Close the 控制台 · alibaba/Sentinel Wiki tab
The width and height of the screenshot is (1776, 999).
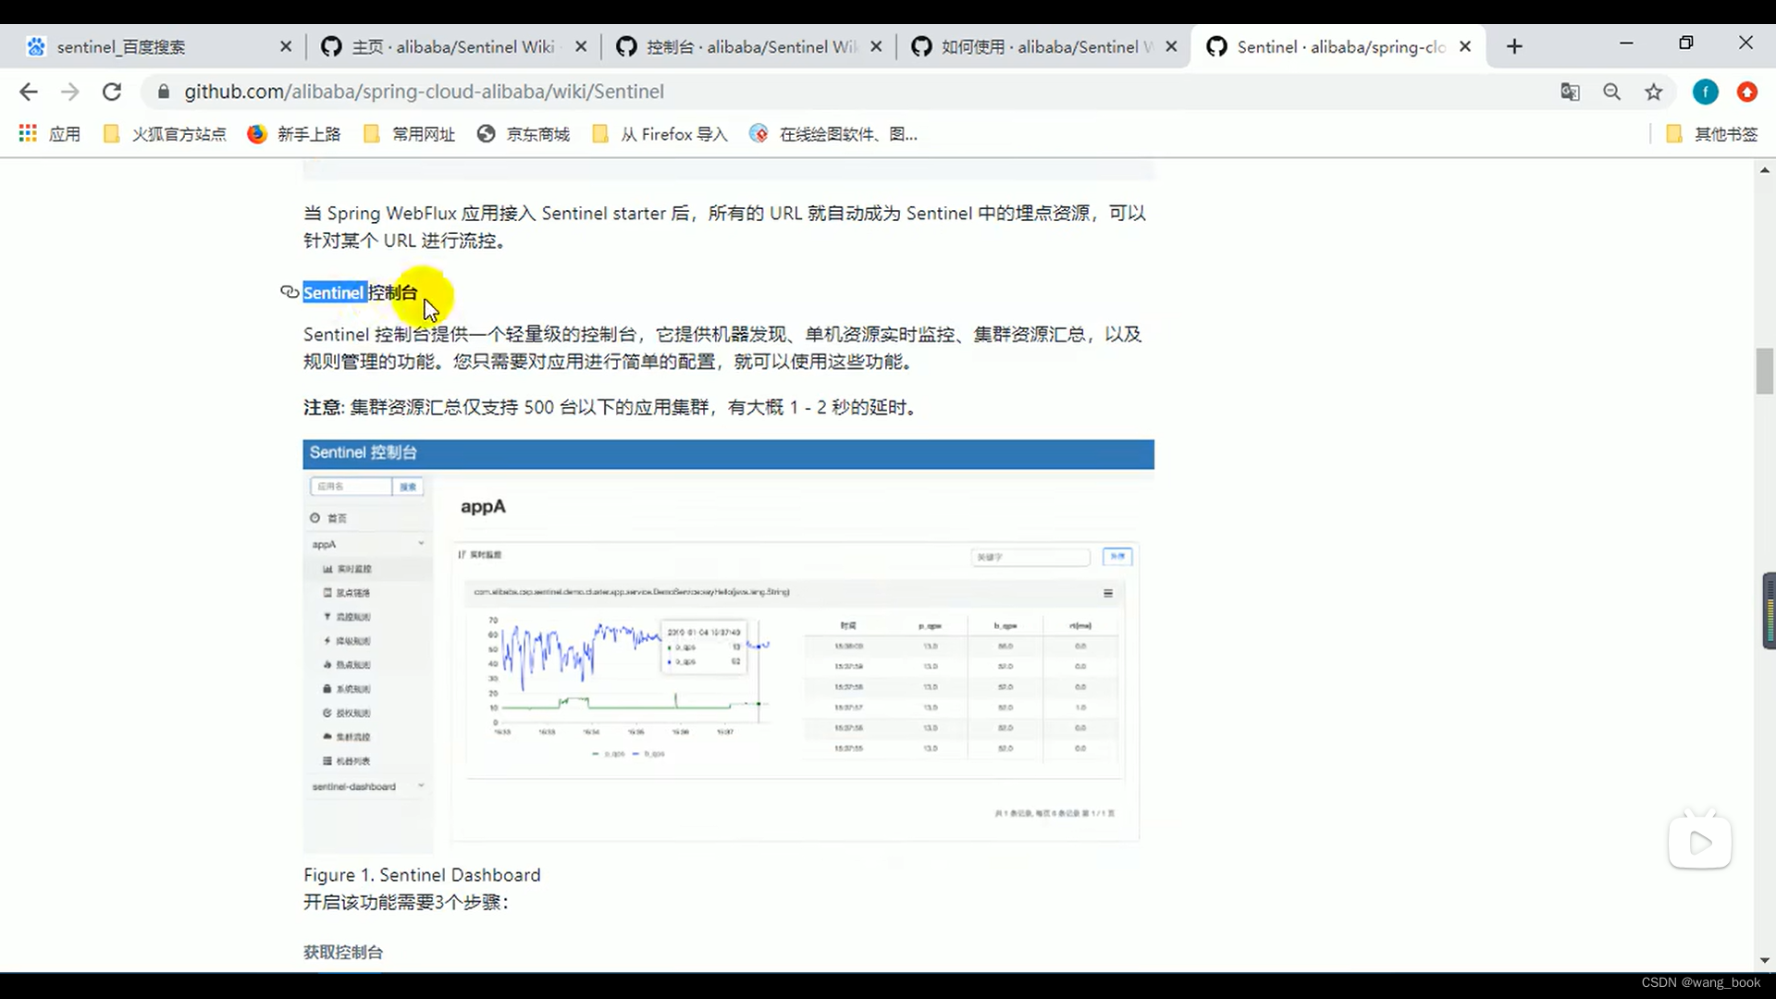tap(876, 46)
